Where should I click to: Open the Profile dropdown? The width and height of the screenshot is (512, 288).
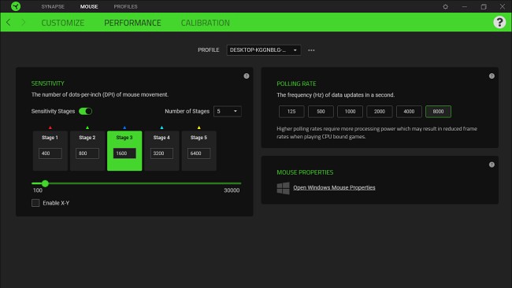(x=264, y=50)
